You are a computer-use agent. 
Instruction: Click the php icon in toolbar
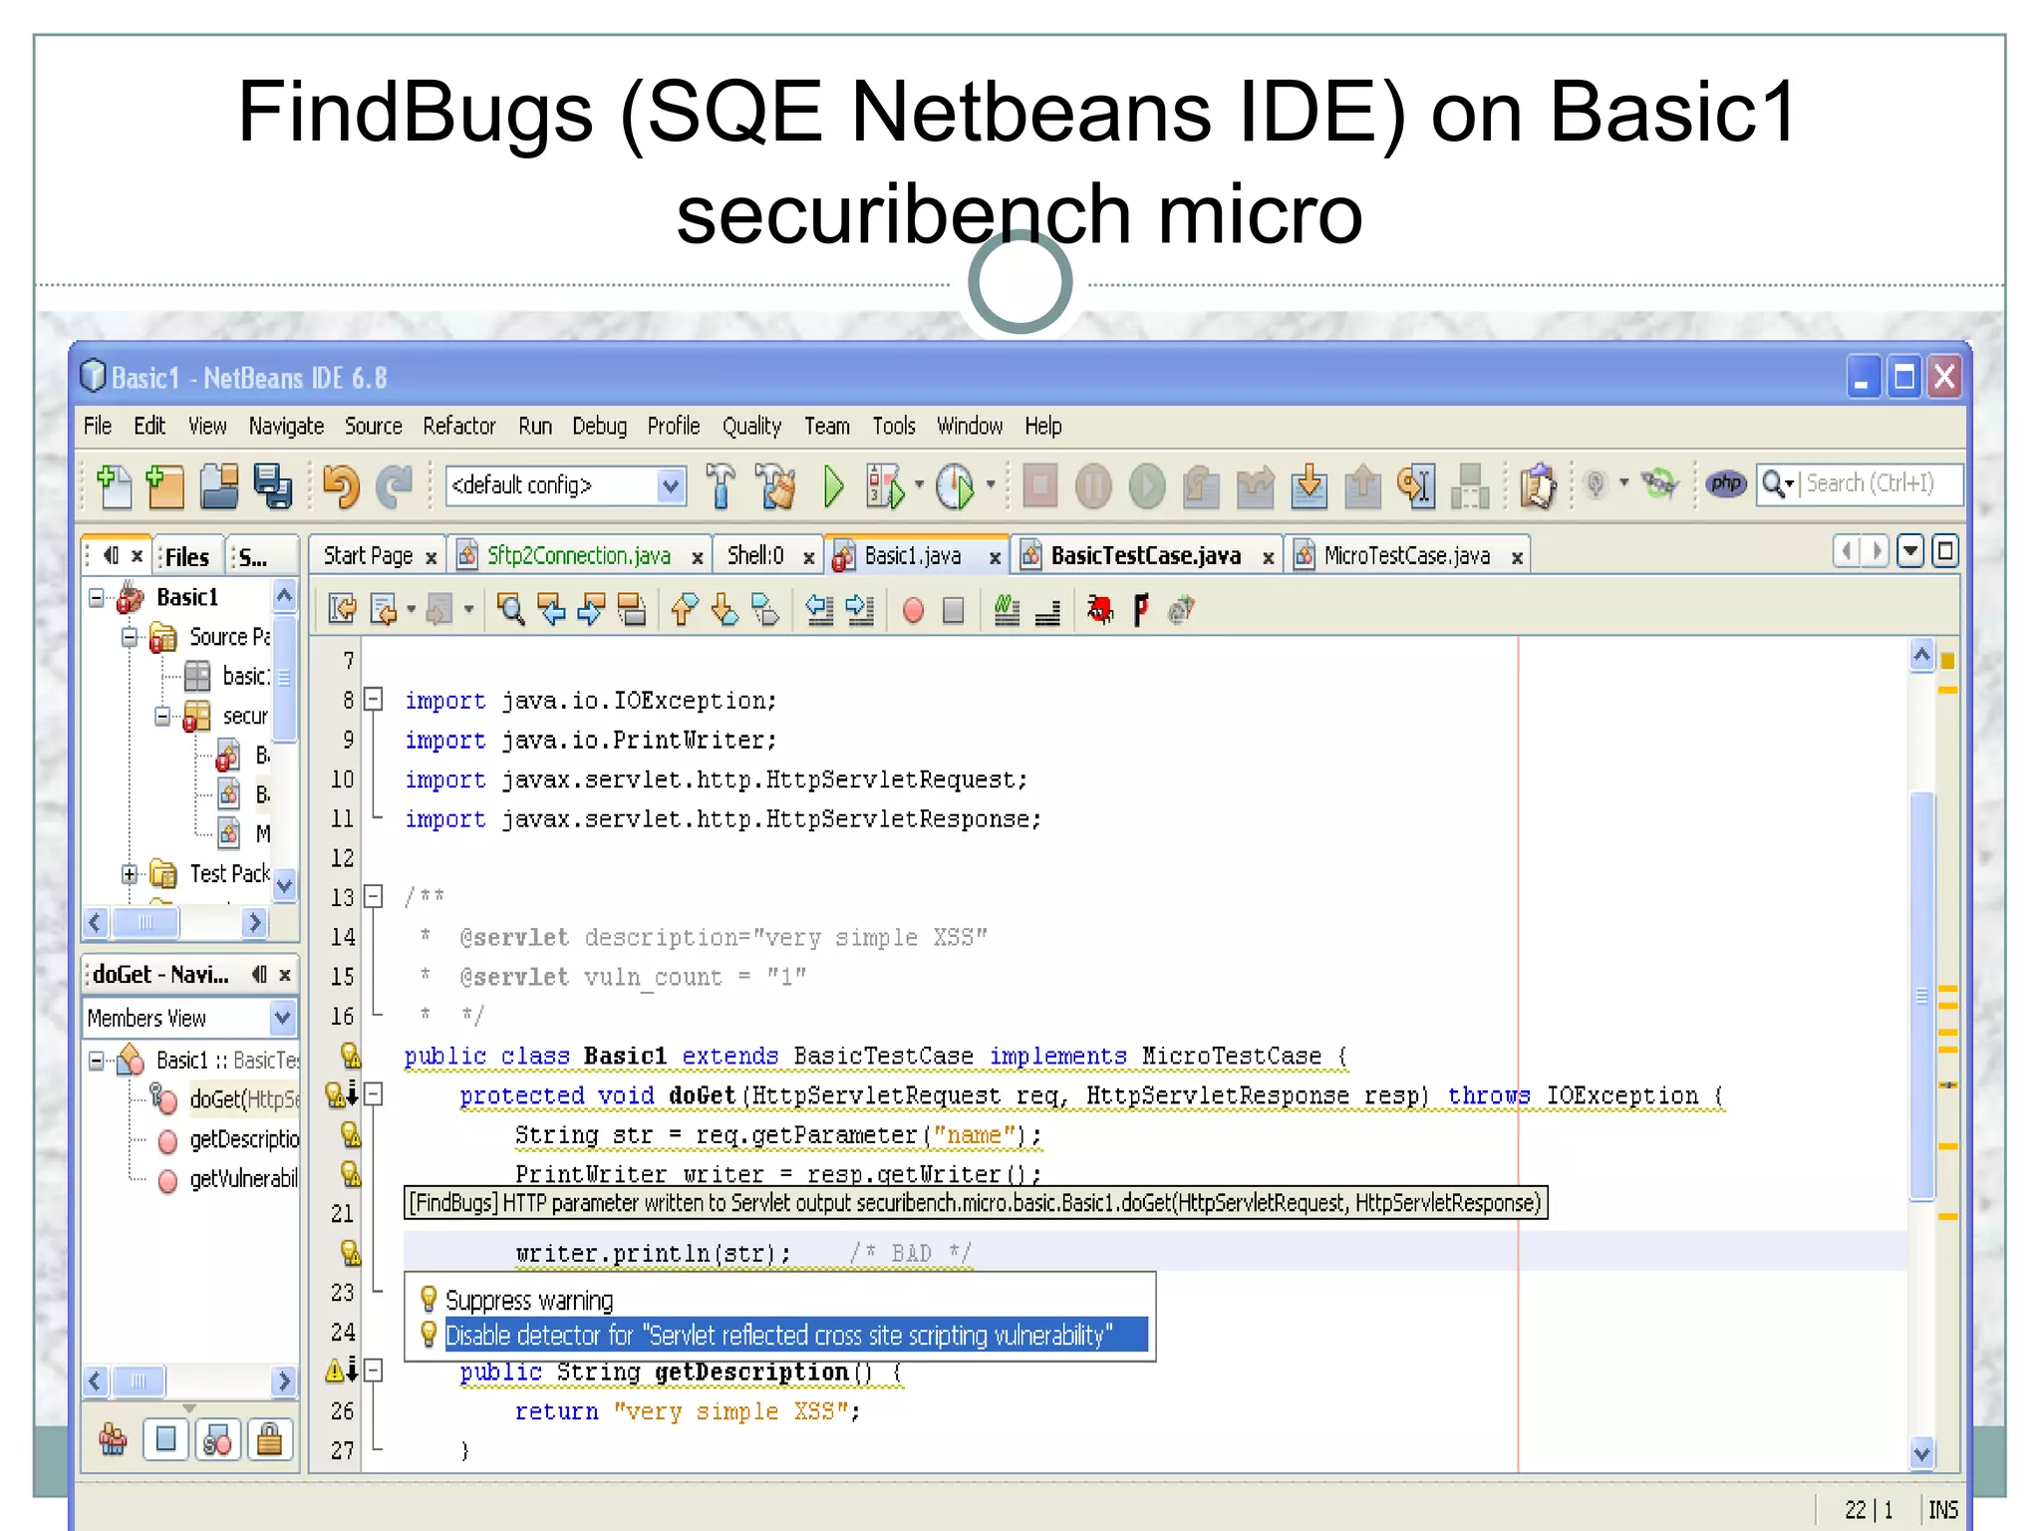(x=1725, y=484)
